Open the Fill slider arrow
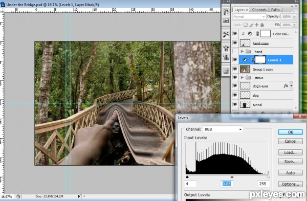 [x=294, y=25]
